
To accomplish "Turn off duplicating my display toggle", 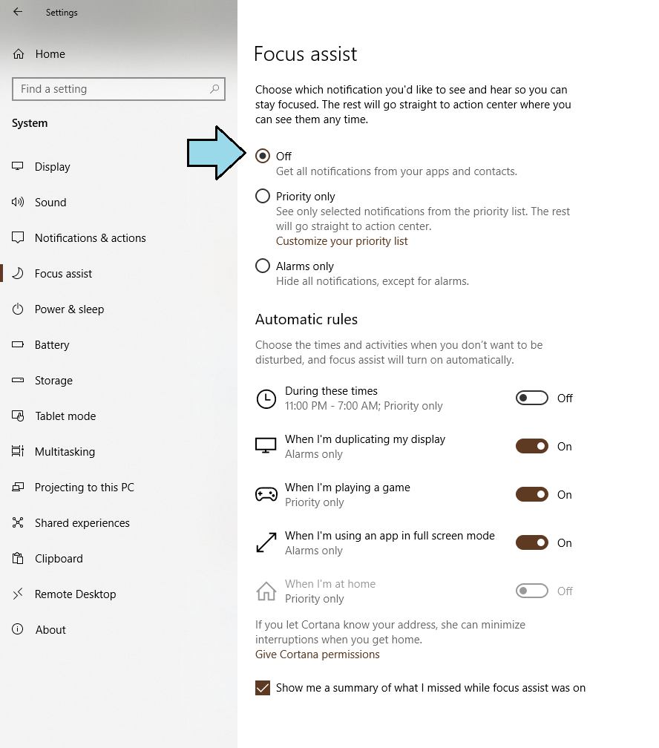I will 531,446.
